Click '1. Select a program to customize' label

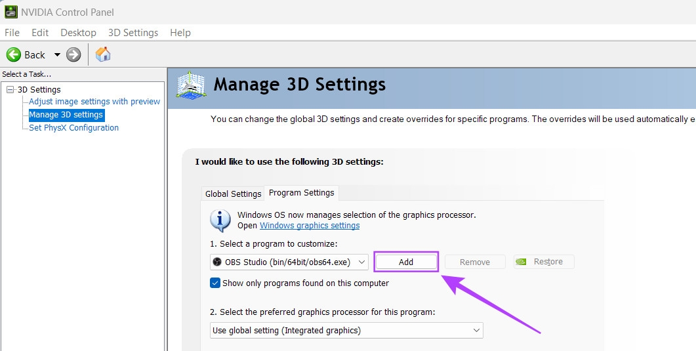pos(274,244)
